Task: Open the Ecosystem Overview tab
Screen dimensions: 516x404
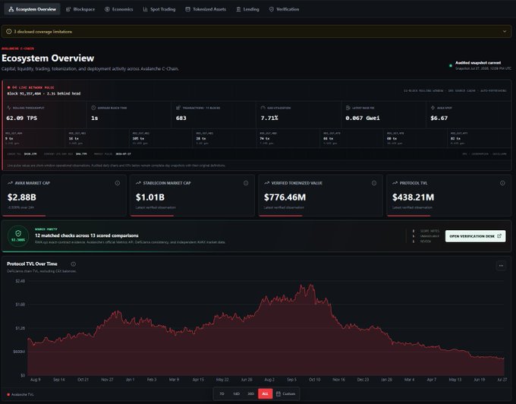Action: tap(32, 9)
